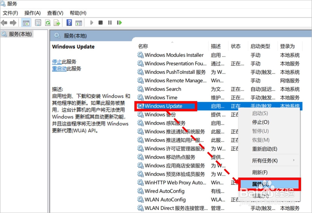Select 服务(本地) in the left tree
The image size is (312, 213).
pyautogui.click(x=20, y=34)
